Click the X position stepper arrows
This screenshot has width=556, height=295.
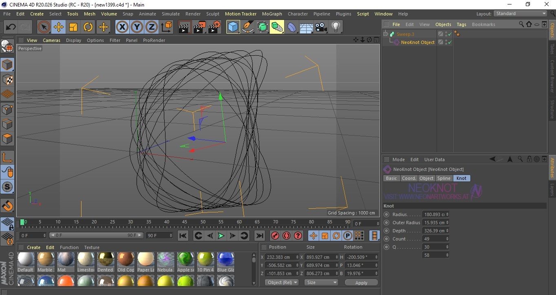tap(298, 257)
